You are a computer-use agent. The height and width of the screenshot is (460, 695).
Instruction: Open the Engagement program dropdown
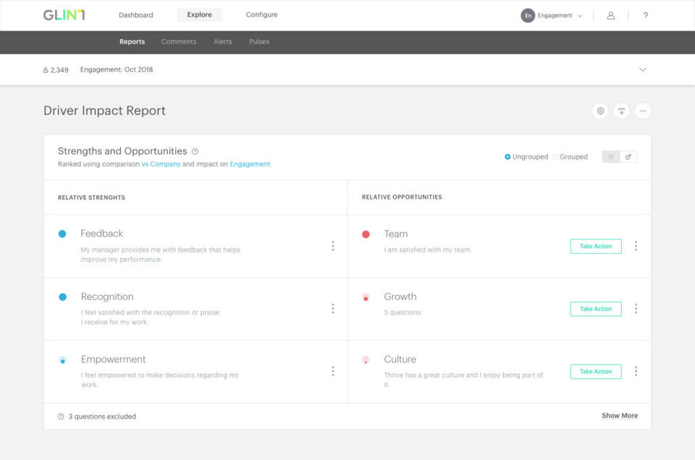(x=554, y=15)
